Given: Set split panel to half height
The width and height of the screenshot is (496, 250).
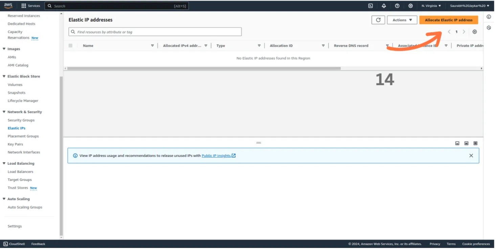Looking at the screenshot, I should click(x=466, y=143).
